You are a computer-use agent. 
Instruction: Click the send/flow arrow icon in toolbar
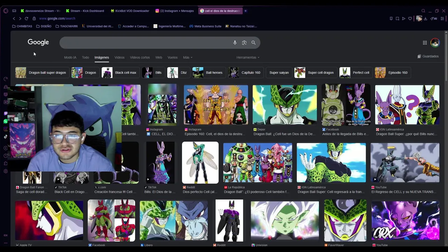click(x=404, y=19)
